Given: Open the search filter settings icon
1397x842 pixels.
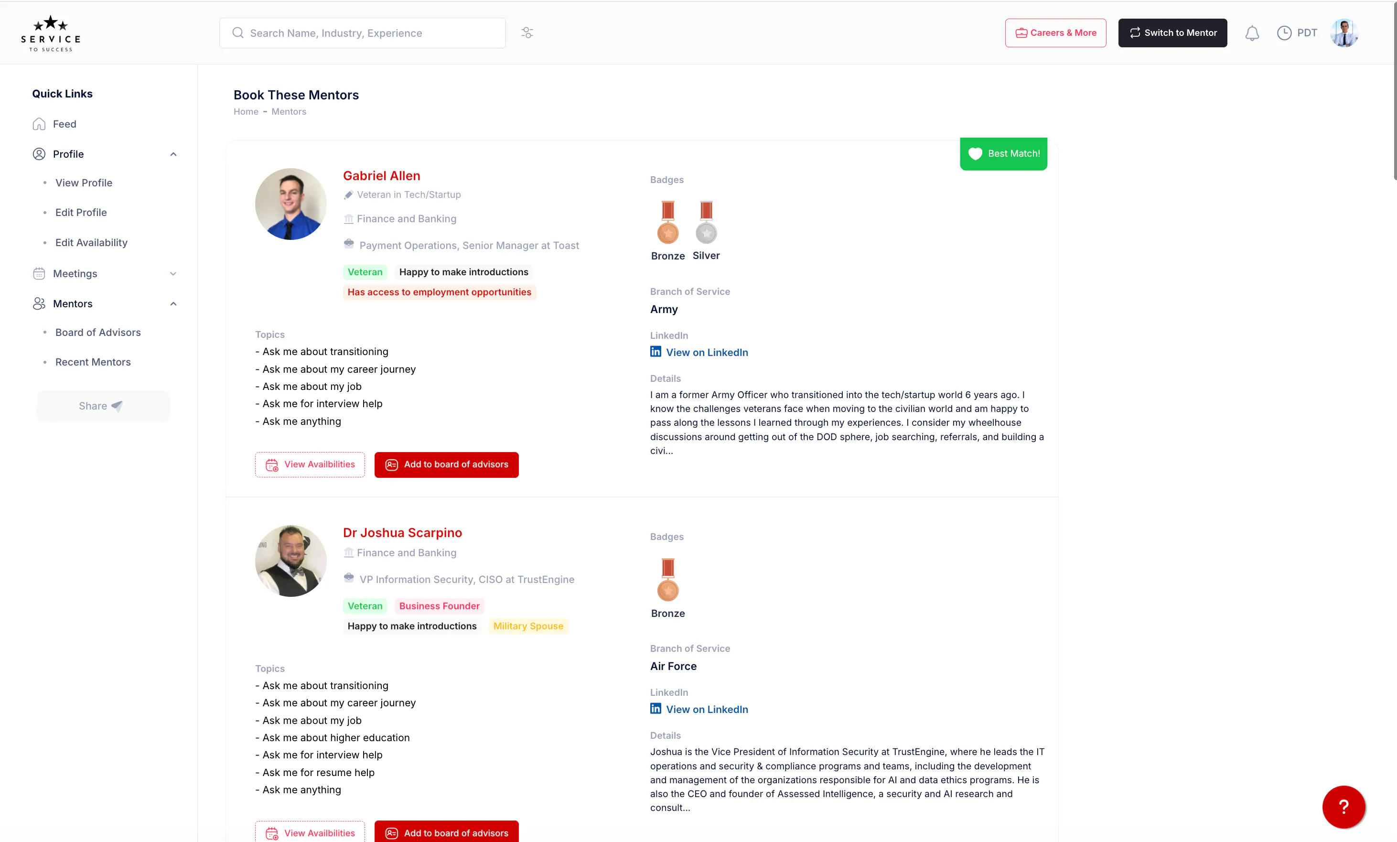Looking at the screenshot, I should tap(527, 33).
